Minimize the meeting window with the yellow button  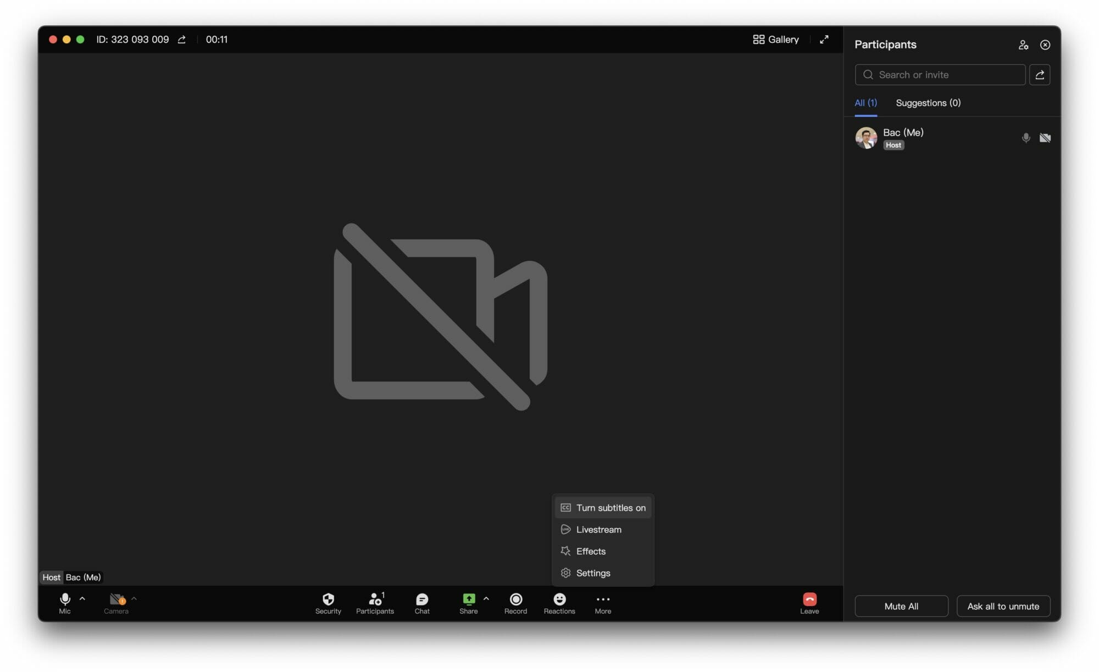tap(66, 40)
